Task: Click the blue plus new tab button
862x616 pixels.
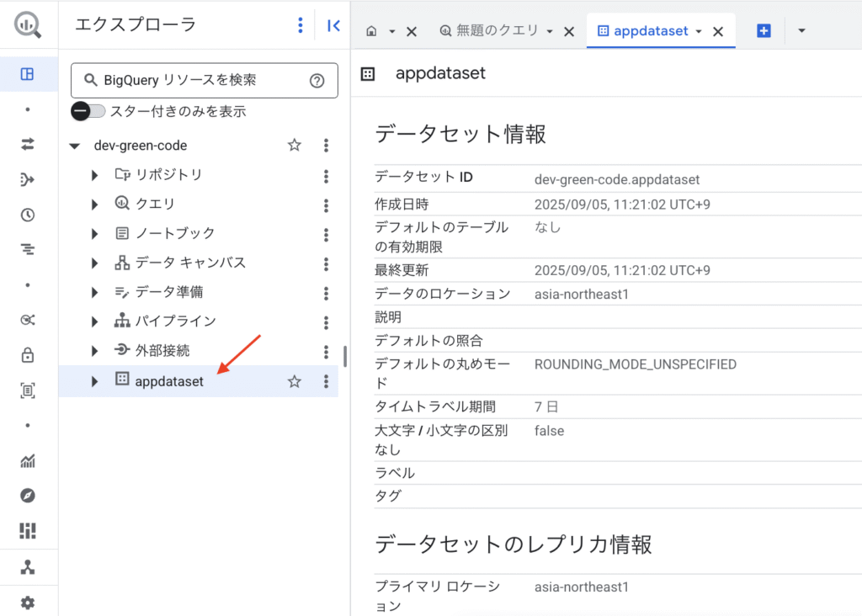Action: pyautogui.click(x=764, y=31)
